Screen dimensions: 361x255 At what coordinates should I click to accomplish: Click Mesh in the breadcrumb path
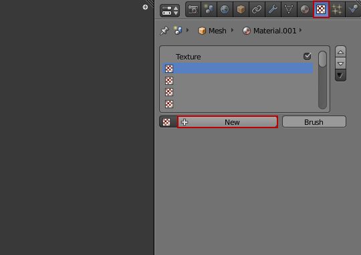(213, 31)
